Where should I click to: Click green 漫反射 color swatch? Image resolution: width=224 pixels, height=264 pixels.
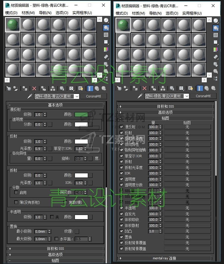tap(81, 114)
